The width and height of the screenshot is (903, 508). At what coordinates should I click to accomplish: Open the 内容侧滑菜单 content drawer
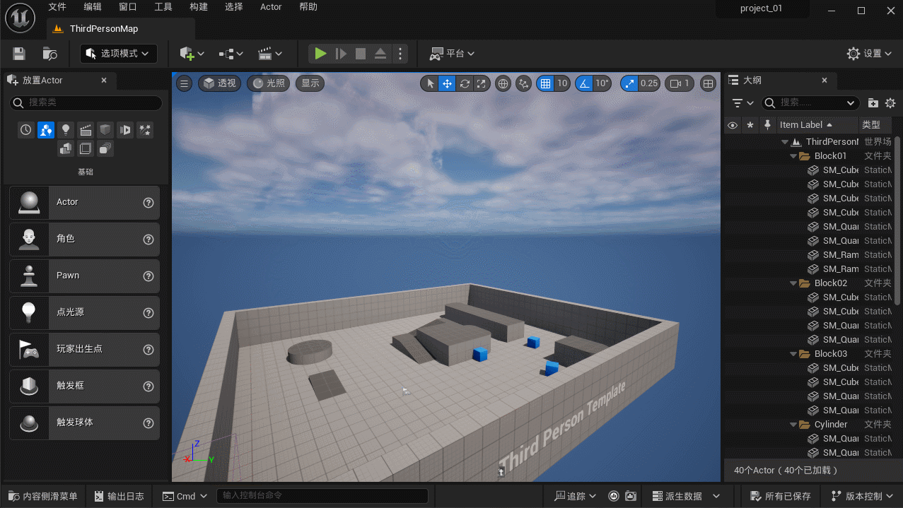pyautogui.click(x=44, y=496)
